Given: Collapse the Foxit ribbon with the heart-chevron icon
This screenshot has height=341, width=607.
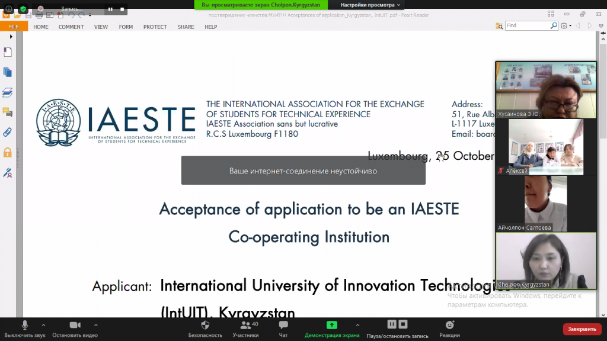Looking at the screenshot, I should click(601, 25).
